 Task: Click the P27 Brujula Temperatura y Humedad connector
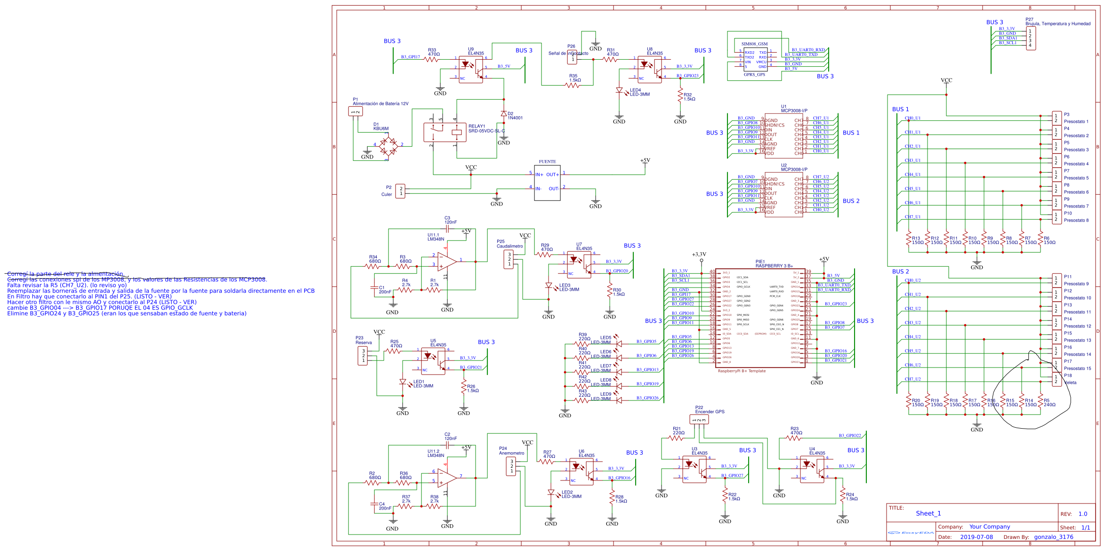point(1030,39)
